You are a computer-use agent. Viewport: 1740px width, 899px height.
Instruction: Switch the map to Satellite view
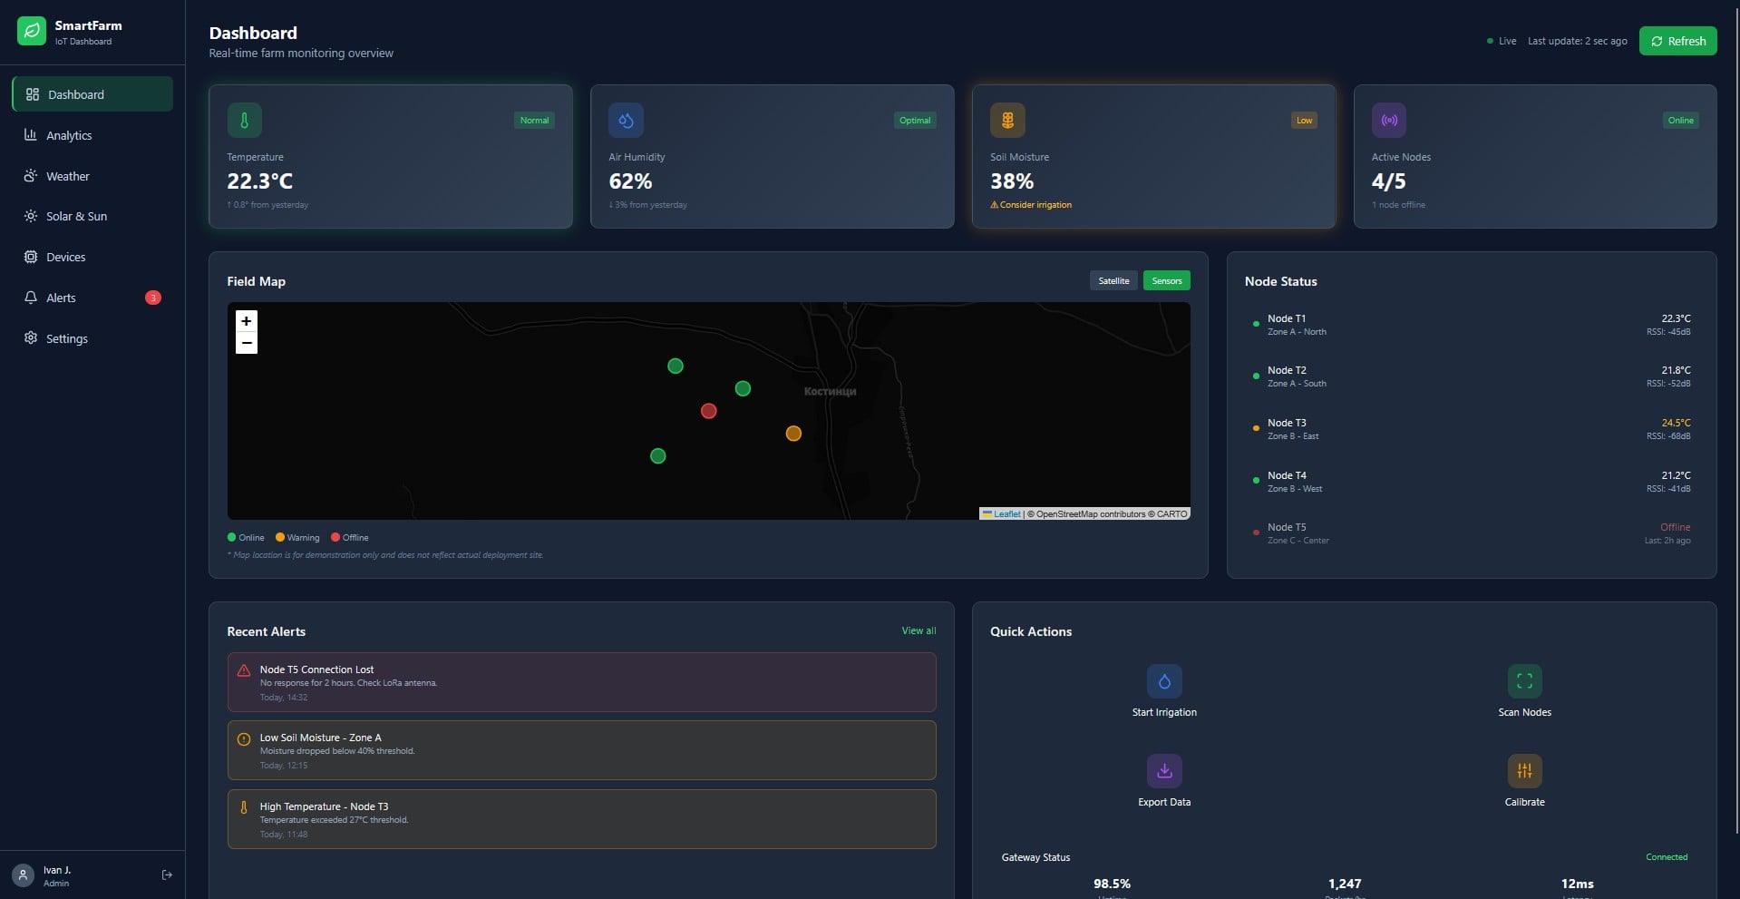point(1113,280)
